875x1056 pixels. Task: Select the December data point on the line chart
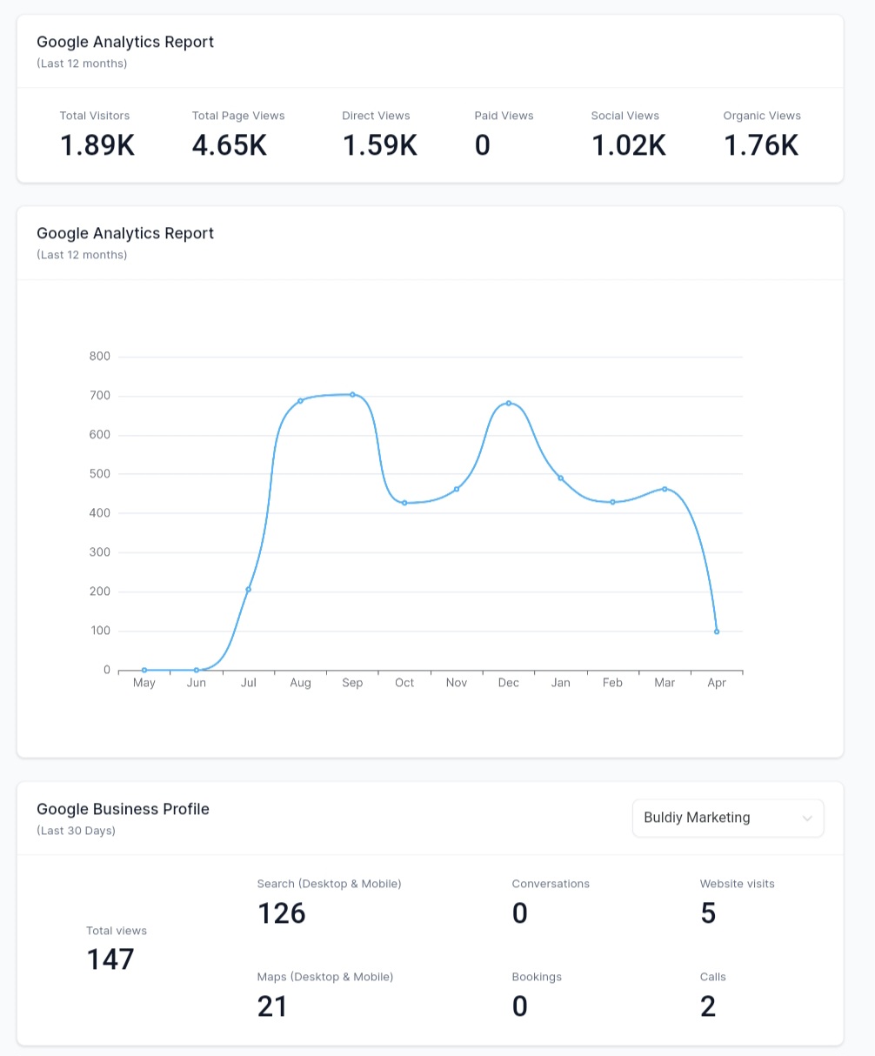(x=508, y=403)
